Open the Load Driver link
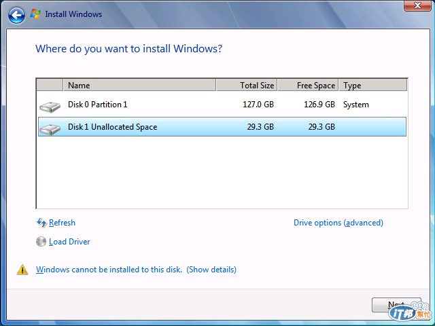435x326 pixels. tap(69, 242)
